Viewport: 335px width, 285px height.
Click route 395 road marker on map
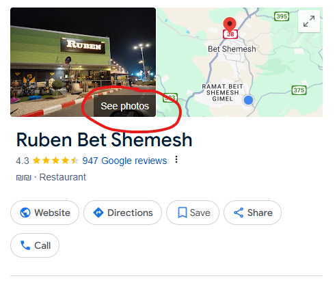pyautogui.click(x=282, y=16)
